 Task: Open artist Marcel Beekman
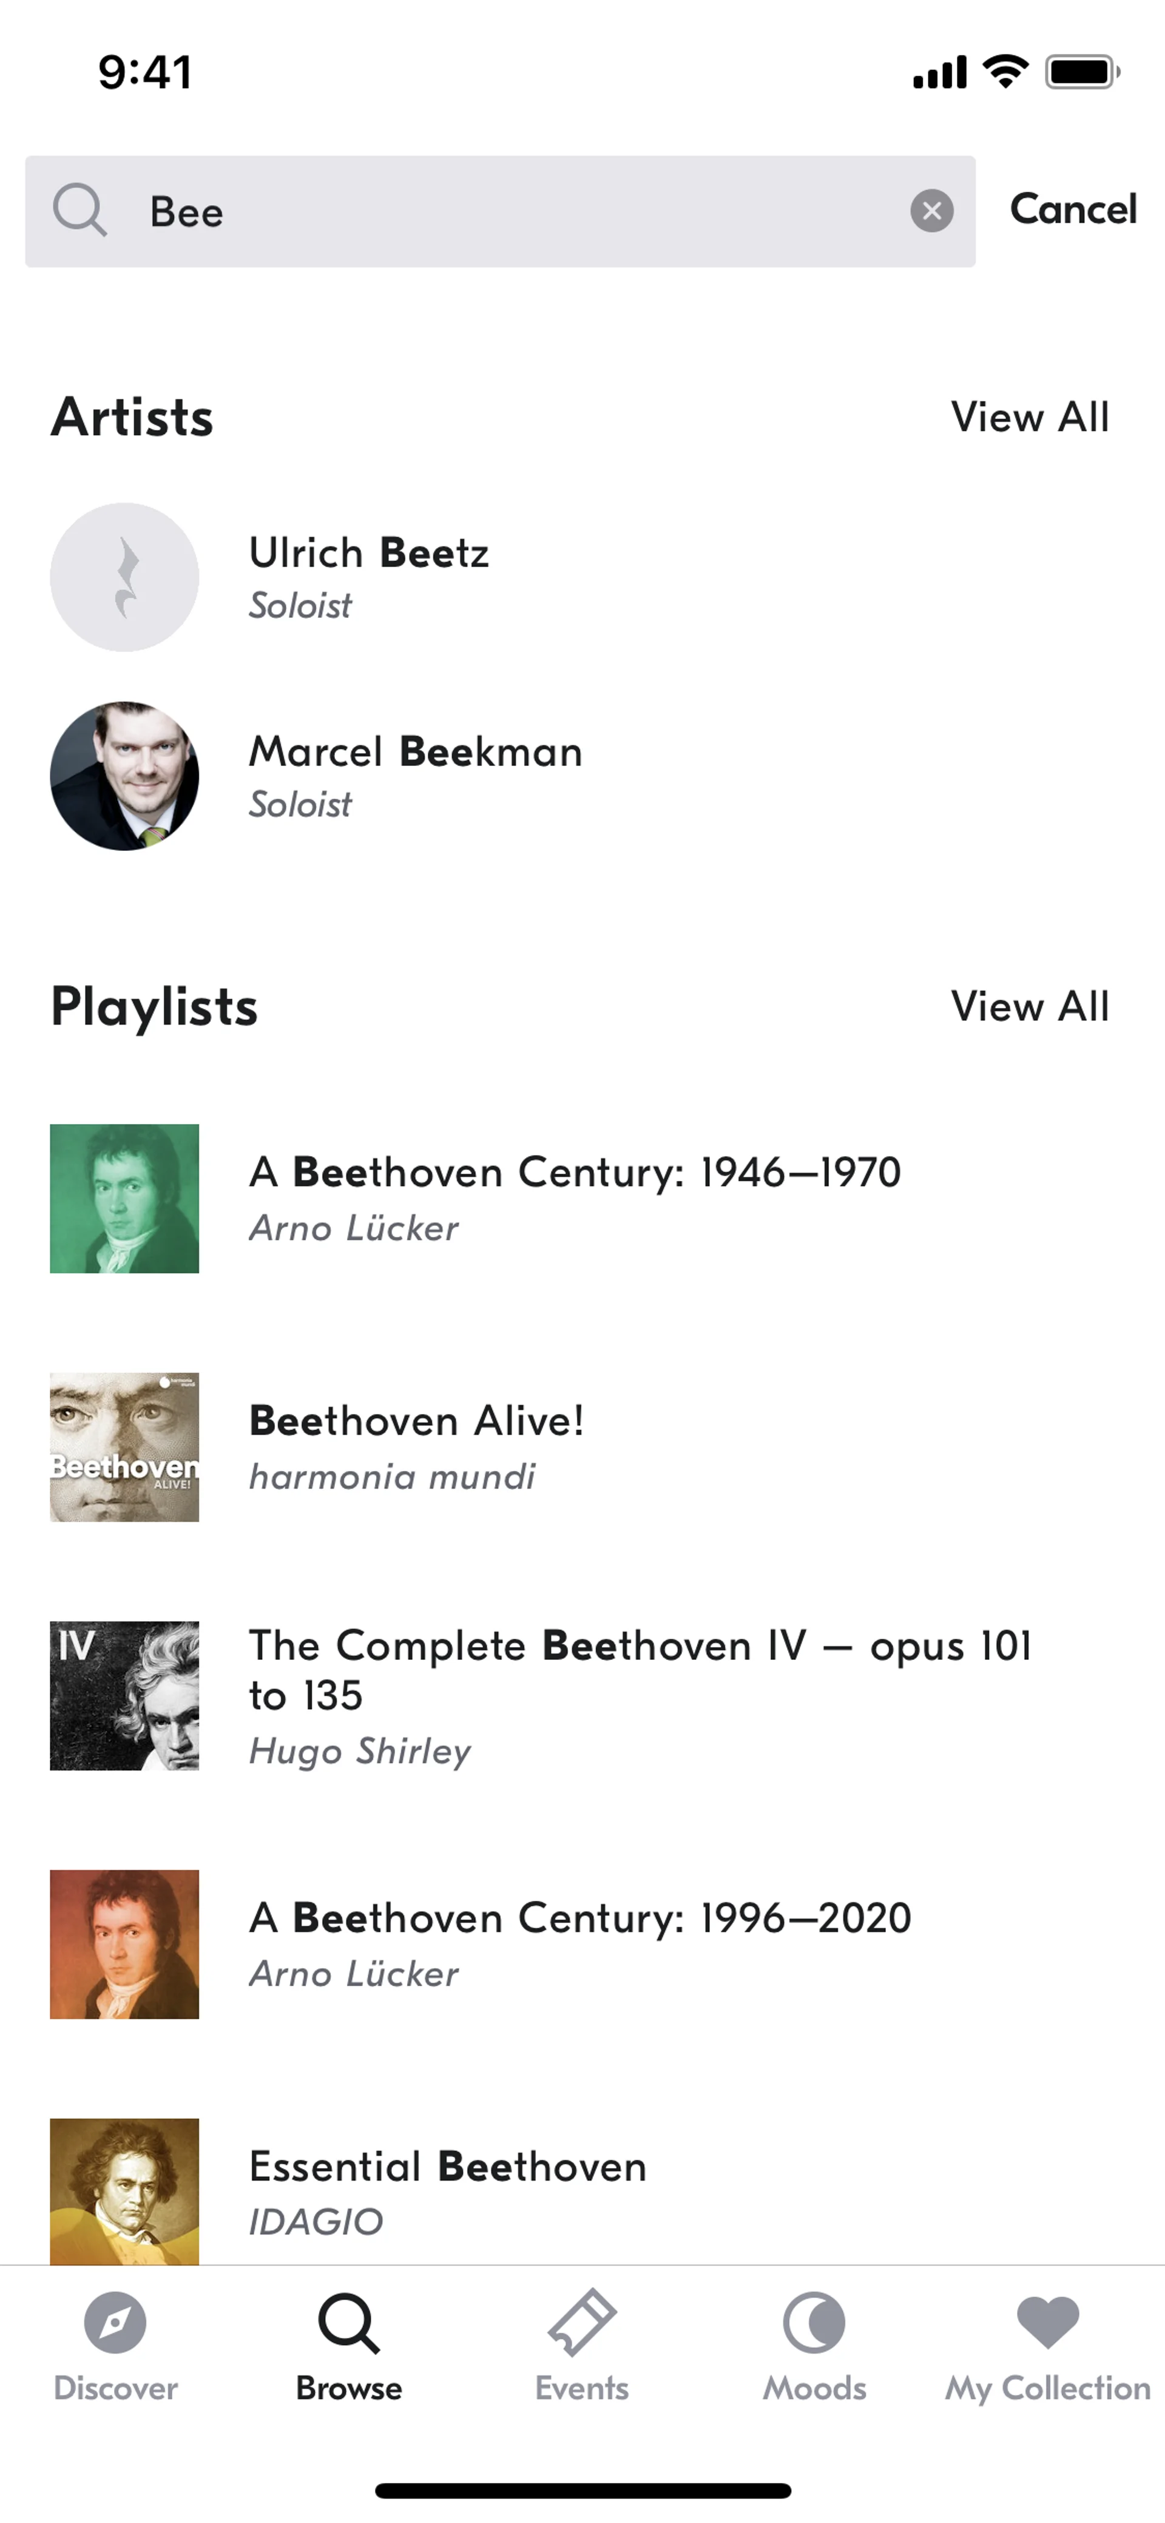(x=415, y=774)
